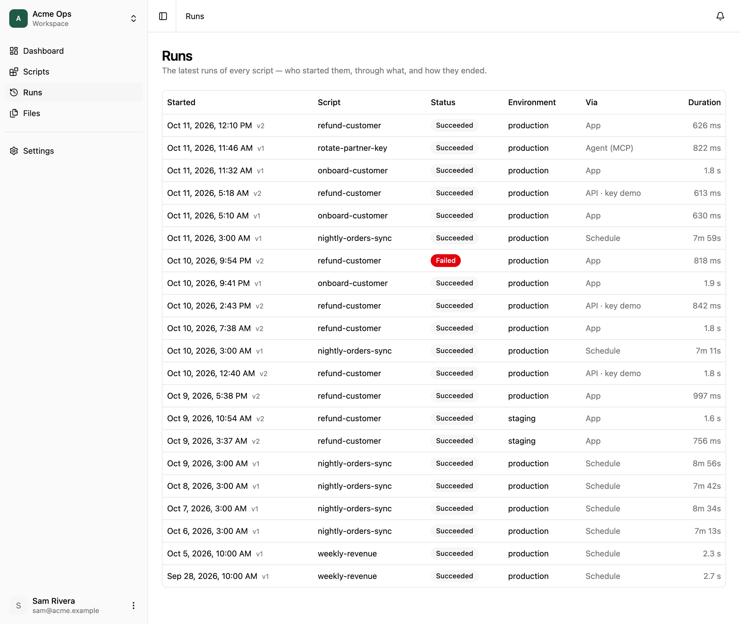
Task: Click staging on the 3:37 AM run
Action: coord(522,441)
